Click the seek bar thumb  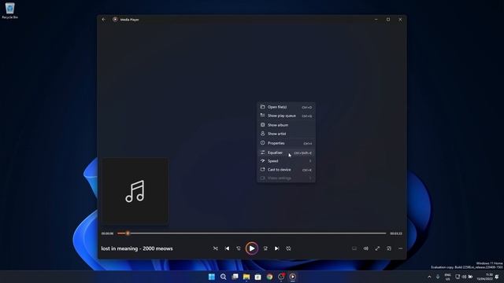pyautogui.click(x=128, y=233)
